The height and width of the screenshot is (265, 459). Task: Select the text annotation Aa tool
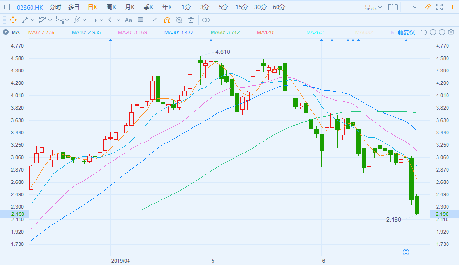click(x=128, y=20)
